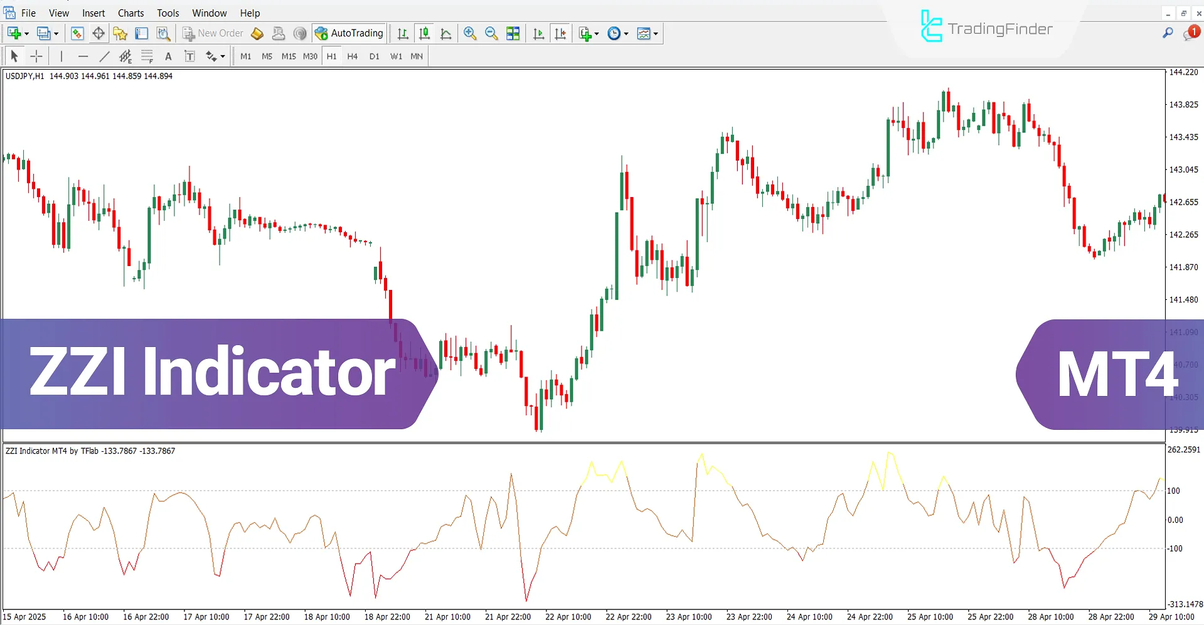Open the MetaQuotes Language Editor
This screenshot has width=1204, height=625.
click(x=257, y=33)
